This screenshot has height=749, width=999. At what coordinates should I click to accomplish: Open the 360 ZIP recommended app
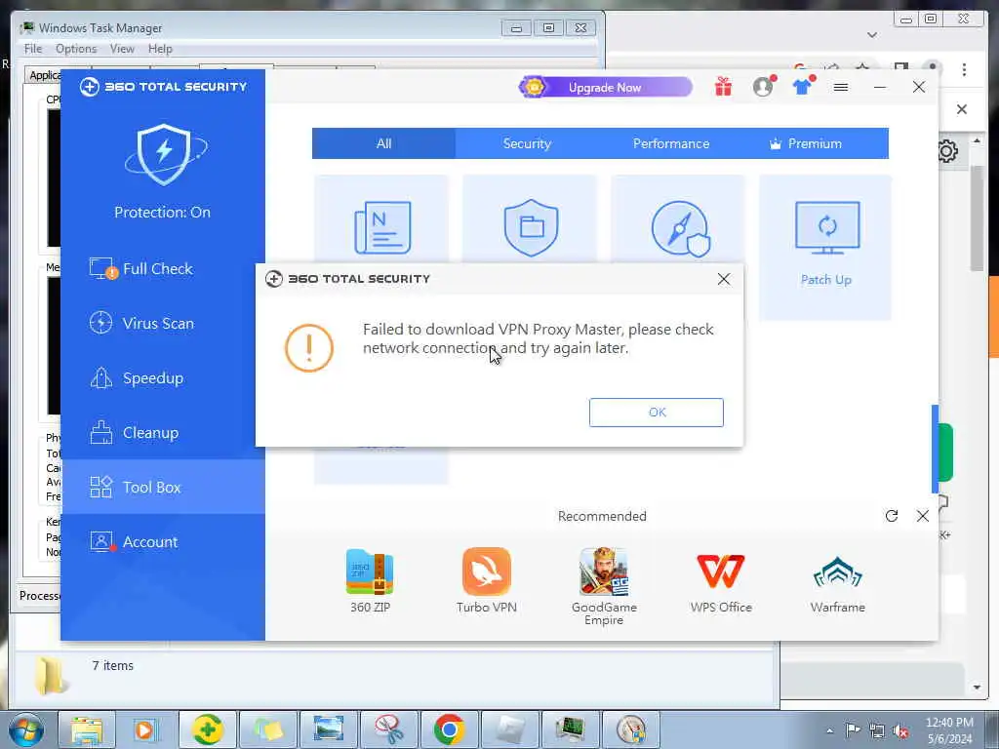point(370,581)
